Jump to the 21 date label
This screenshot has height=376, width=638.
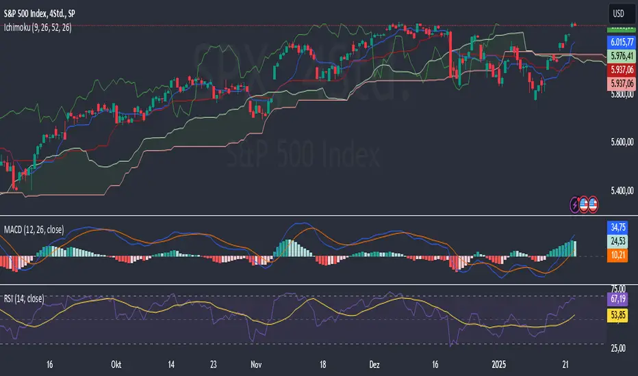click(x=565, y=364)
